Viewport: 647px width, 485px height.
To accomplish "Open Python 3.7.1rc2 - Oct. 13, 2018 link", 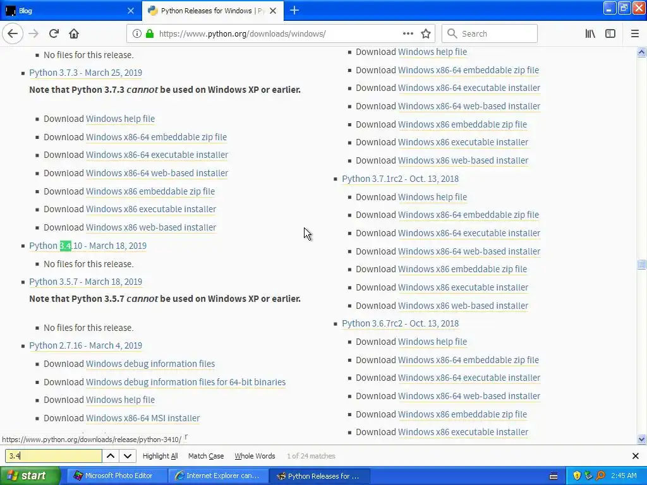I will coord(400,179).
